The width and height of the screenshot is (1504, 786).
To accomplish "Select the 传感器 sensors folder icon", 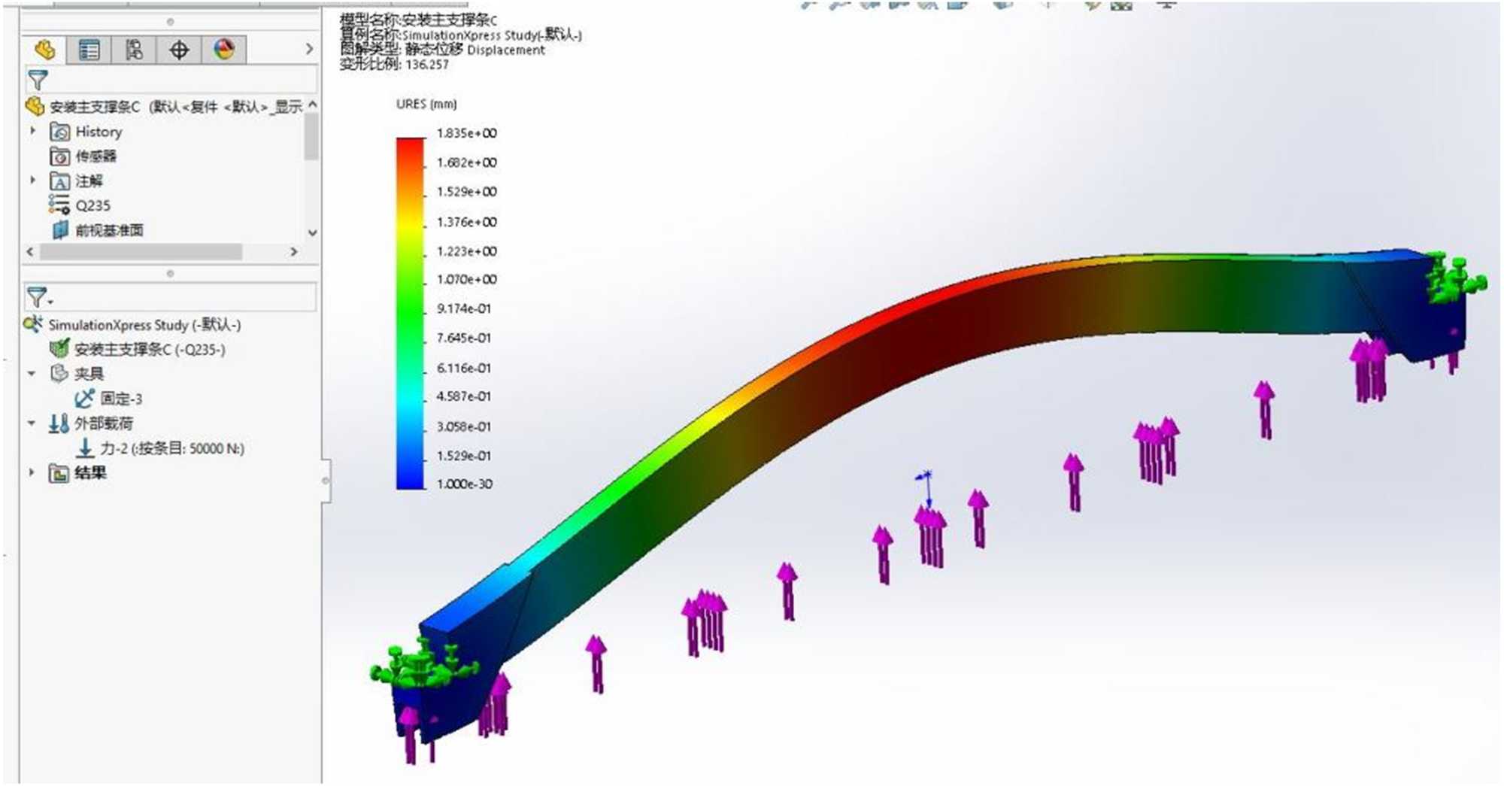I will [x=59, y=156].
